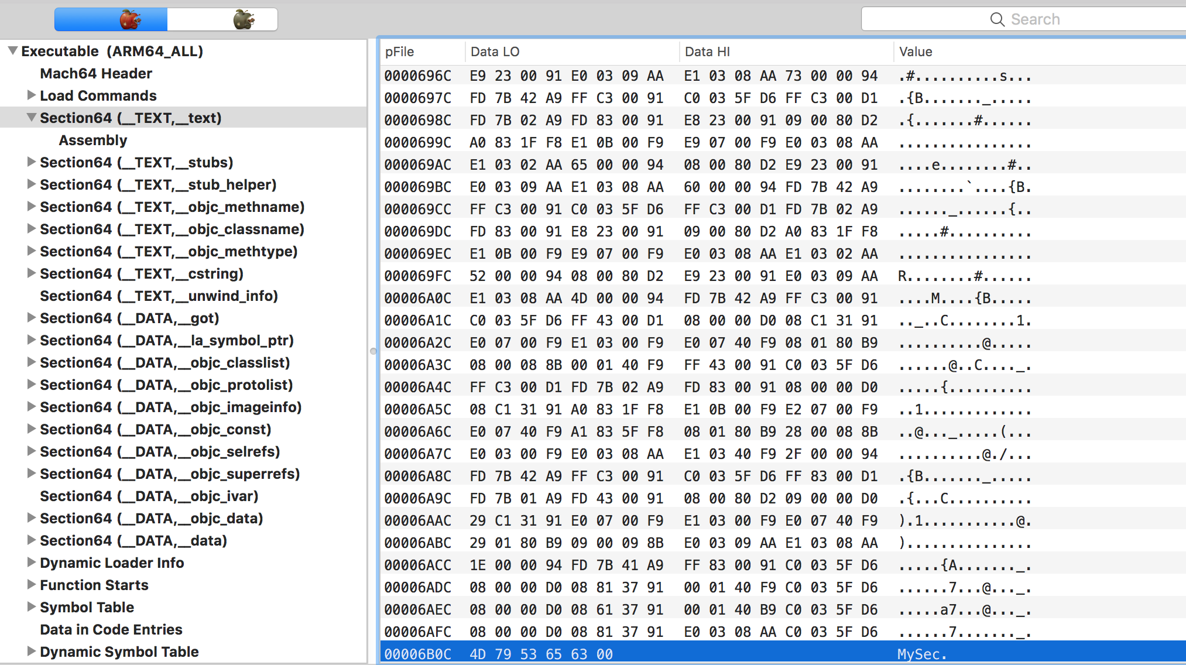Expand the Function Starts disclosure triangle
1186x665 pixels.
point(31,585)
